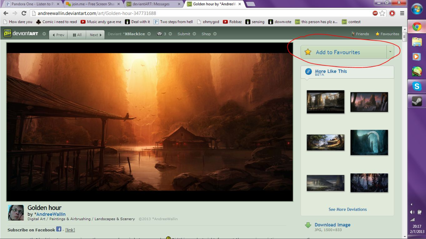Open the 'How dare you' bookmark

(17, 22)
